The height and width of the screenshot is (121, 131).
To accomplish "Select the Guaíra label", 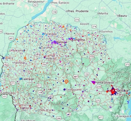I will click(9, 58).
